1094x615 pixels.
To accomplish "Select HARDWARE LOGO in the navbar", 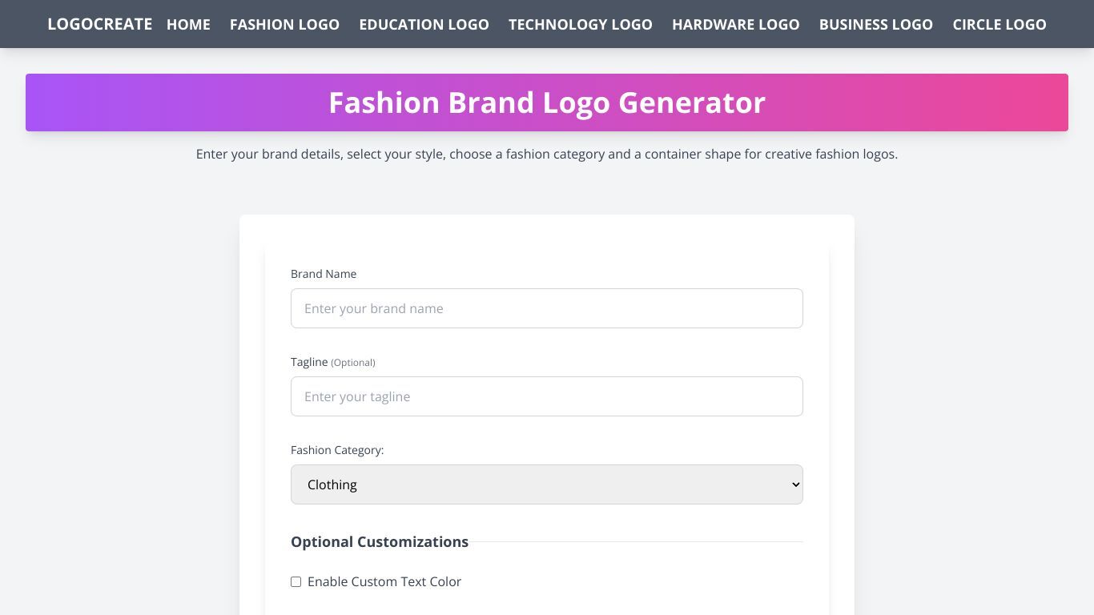I will click(736, 25).
